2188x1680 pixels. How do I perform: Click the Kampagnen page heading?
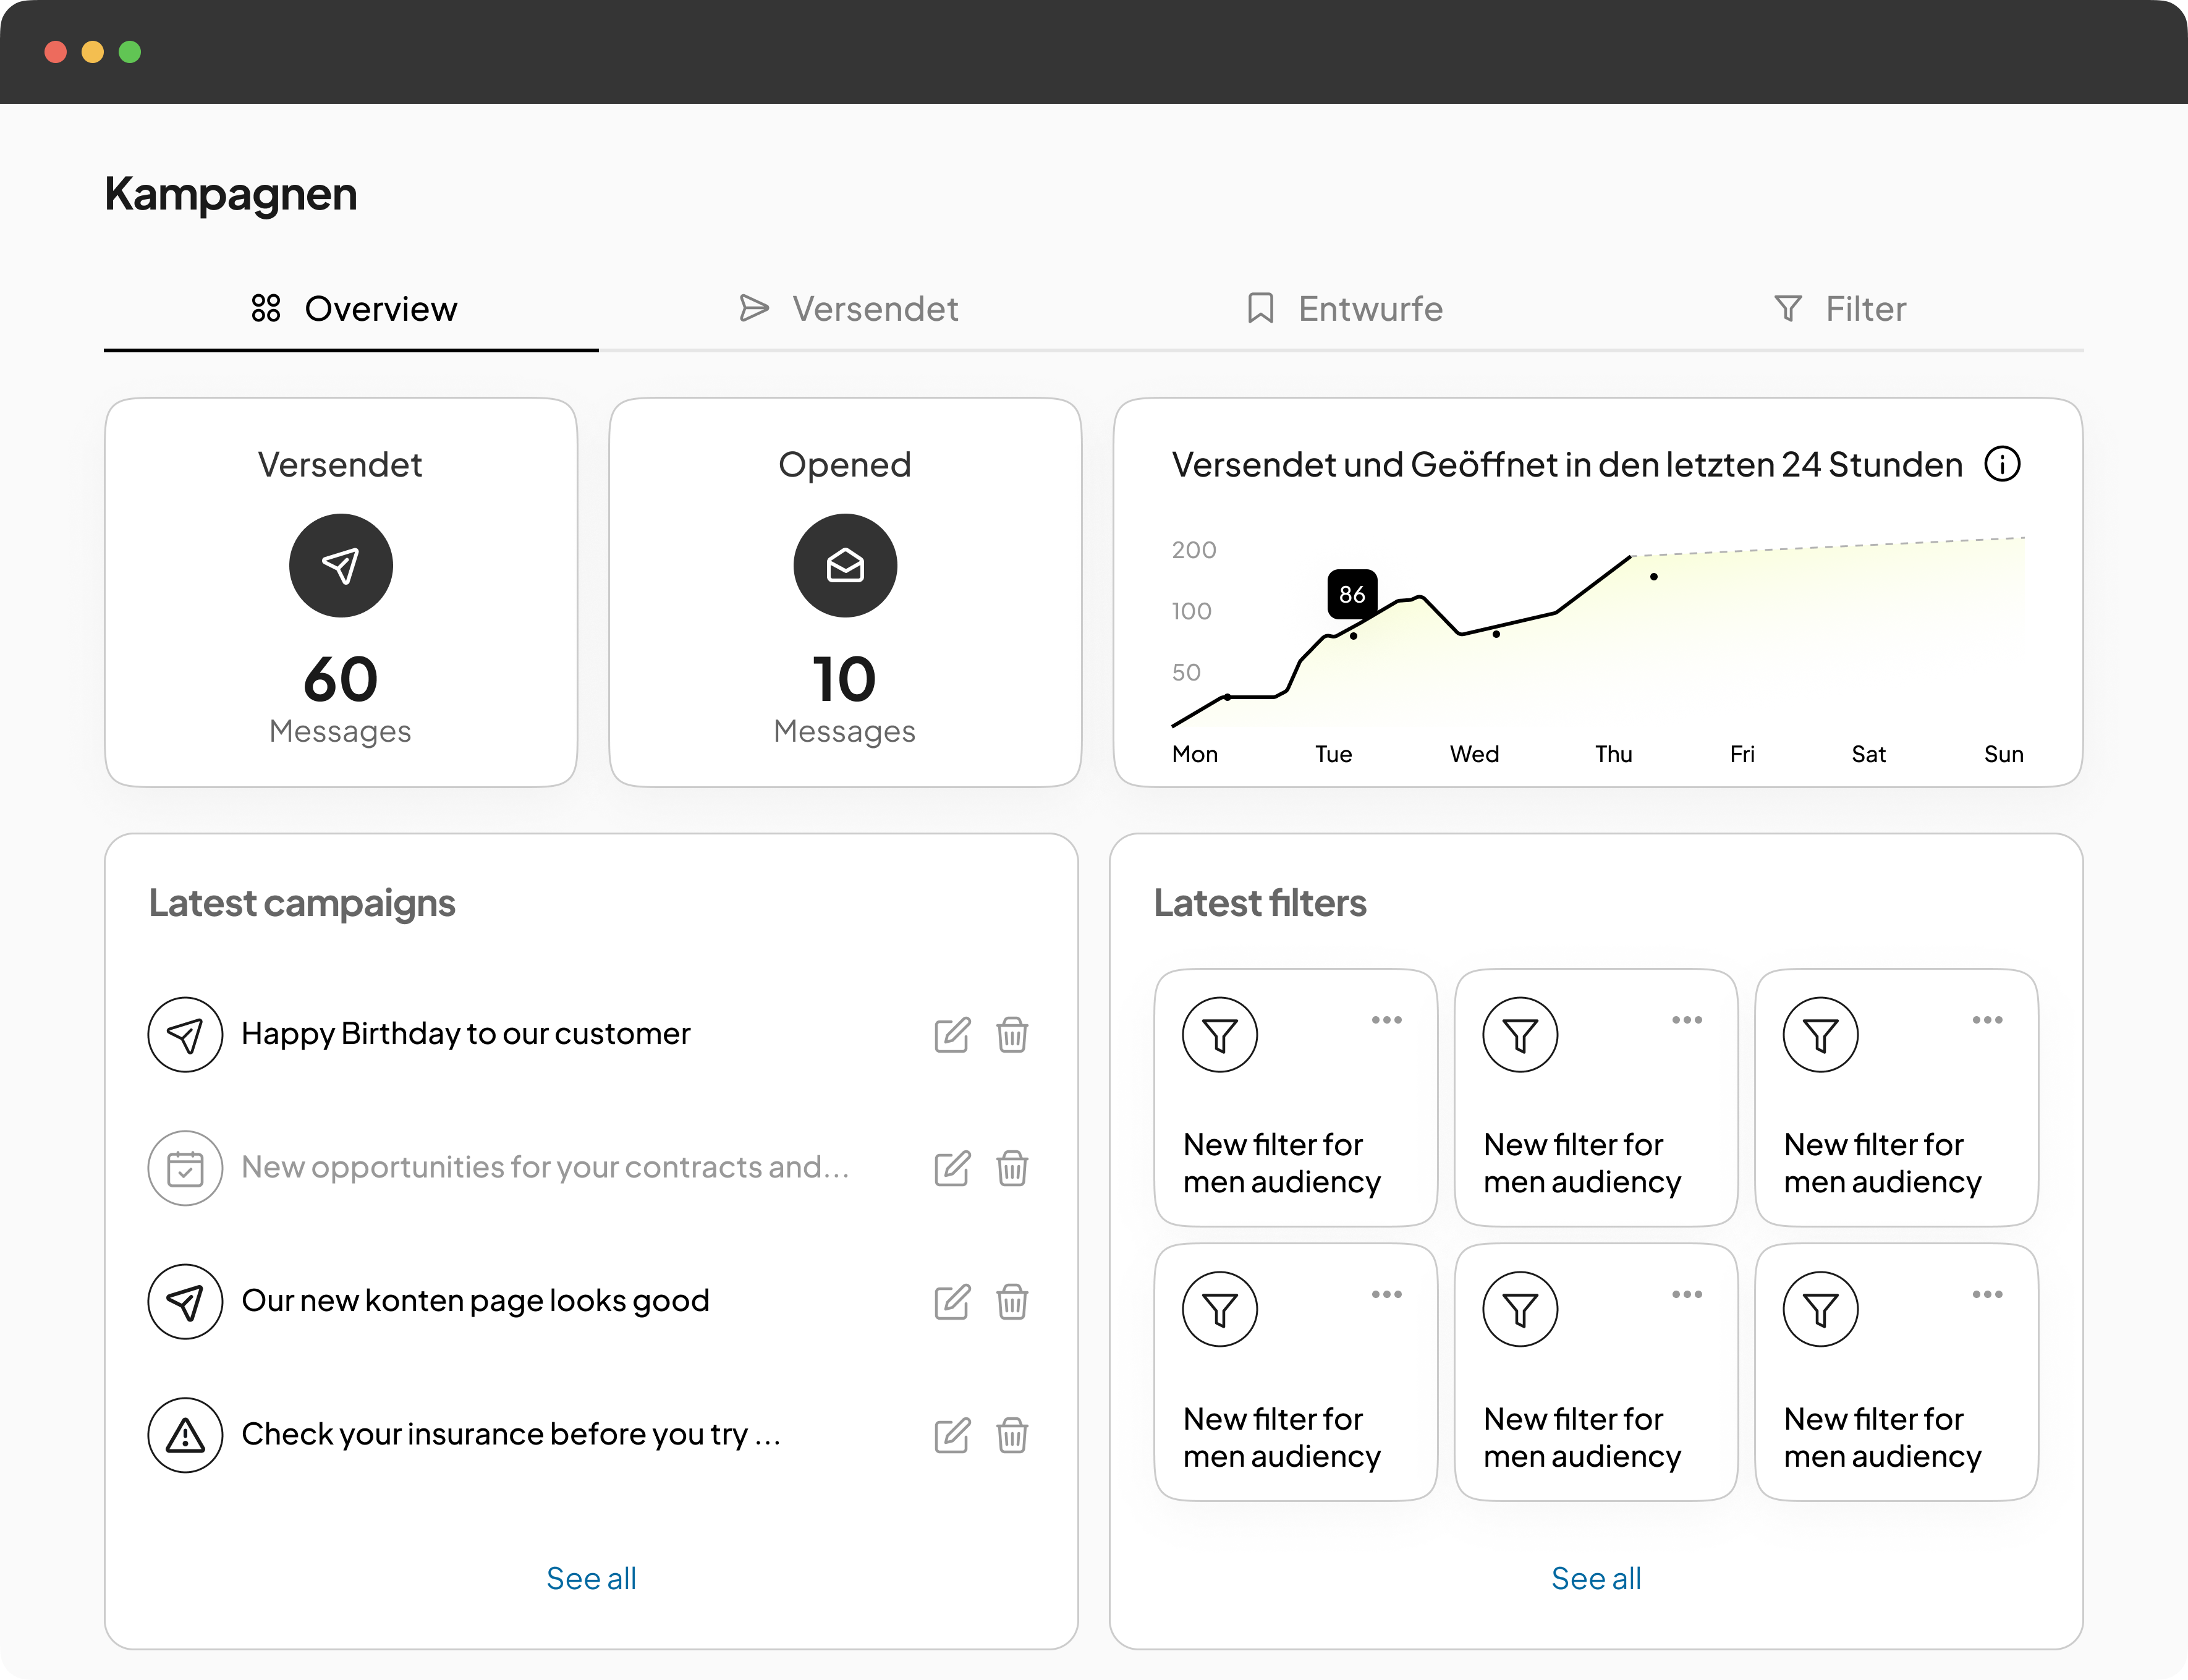(230, 194)
